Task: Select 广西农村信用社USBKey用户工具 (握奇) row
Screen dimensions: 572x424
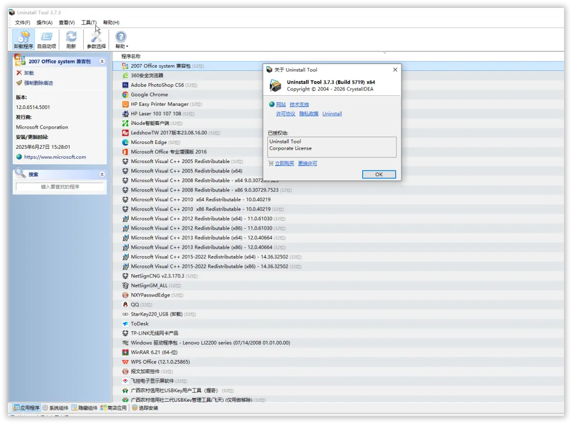Action: click(x=338, y=391)
